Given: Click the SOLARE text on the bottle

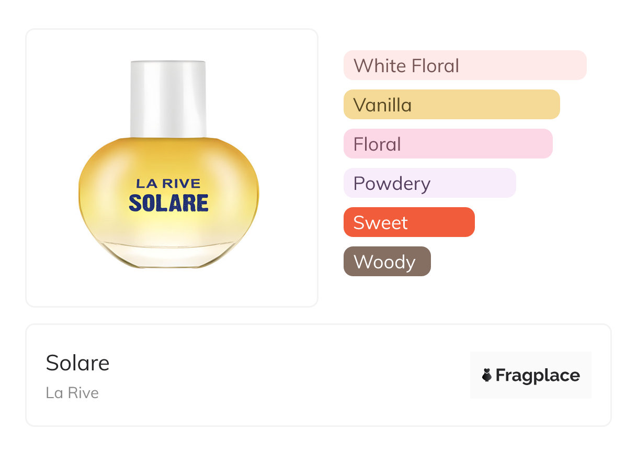Looking at the screenshot, I should click(x=168, y=203).
